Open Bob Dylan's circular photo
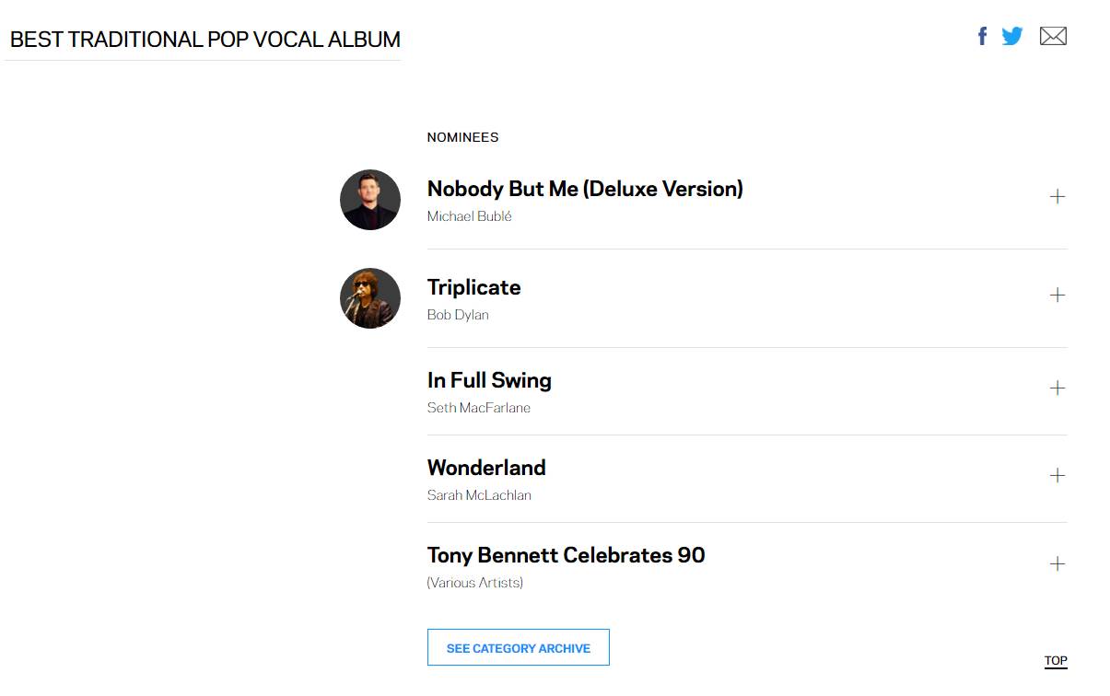This screenshot has width=1110, height=696. [370, 298]
